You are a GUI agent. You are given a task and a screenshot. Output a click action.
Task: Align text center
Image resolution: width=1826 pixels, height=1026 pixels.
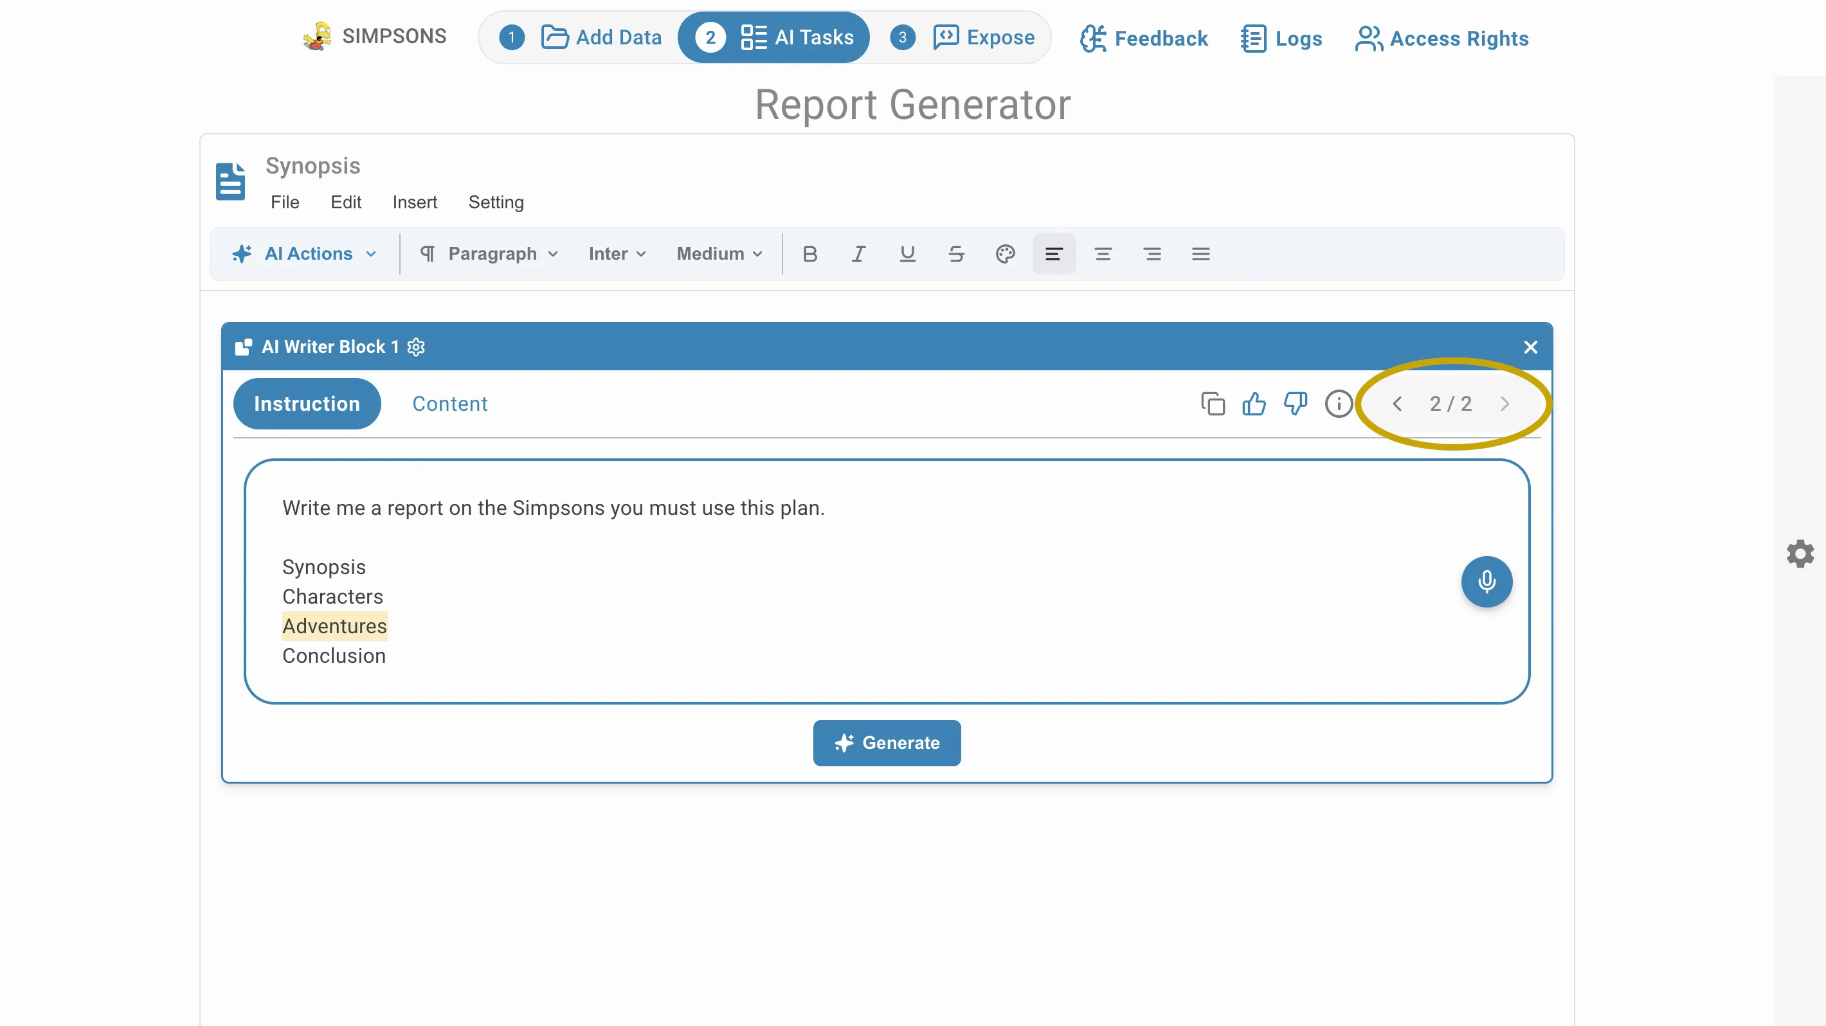[1103, 254]
